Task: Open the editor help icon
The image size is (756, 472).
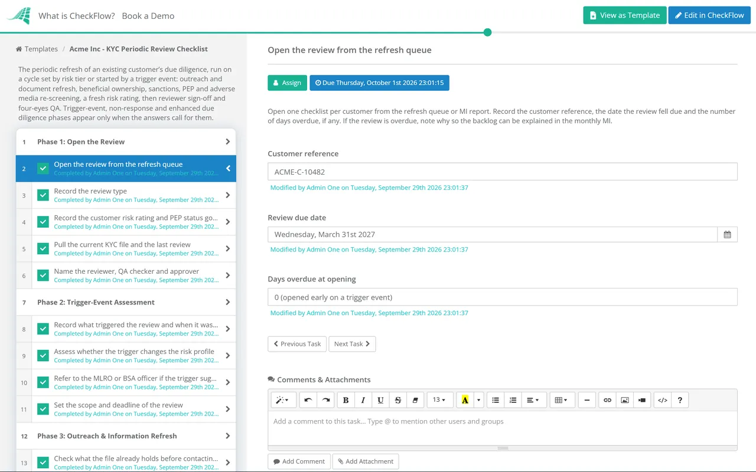Action: [x=680, y=400]
